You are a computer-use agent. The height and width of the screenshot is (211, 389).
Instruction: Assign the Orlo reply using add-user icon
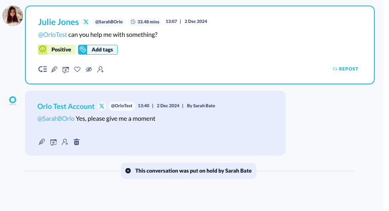click(65, 142)
